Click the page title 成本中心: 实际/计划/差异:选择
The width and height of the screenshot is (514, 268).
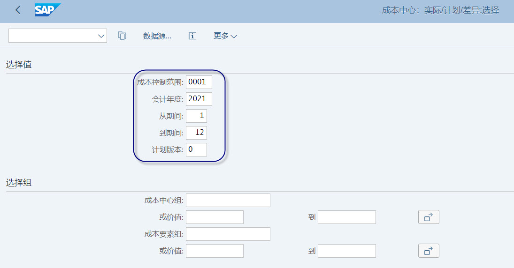pos(441,10)
